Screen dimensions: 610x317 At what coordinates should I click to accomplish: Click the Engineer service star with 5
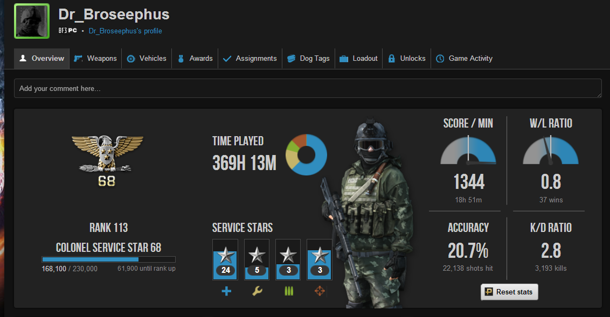[x=257, y=259]
